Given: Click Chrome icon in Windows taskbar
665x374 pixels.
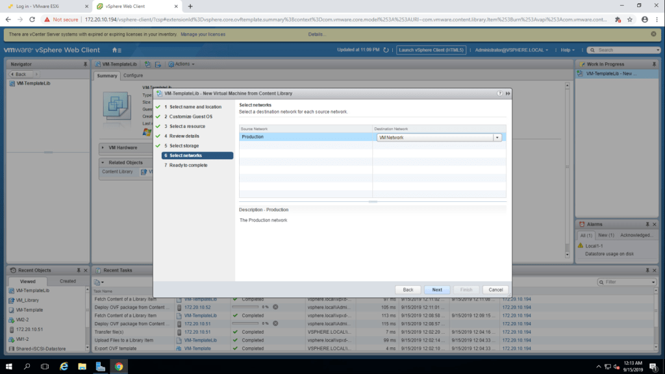Looking at the screenshot, I should (x=119, y=366).
